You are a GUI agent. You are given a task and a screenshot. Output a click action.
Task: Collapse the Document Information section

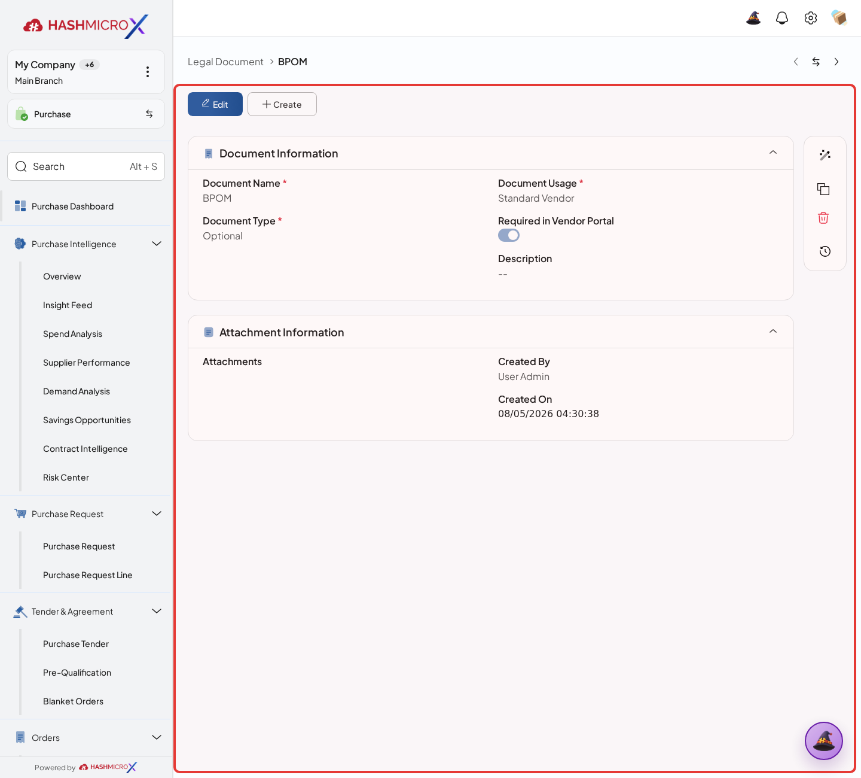coord(773,153)
